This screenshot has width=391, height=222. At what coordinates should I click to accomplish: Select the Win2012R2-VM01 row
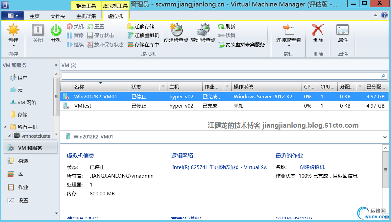point(224,97)
